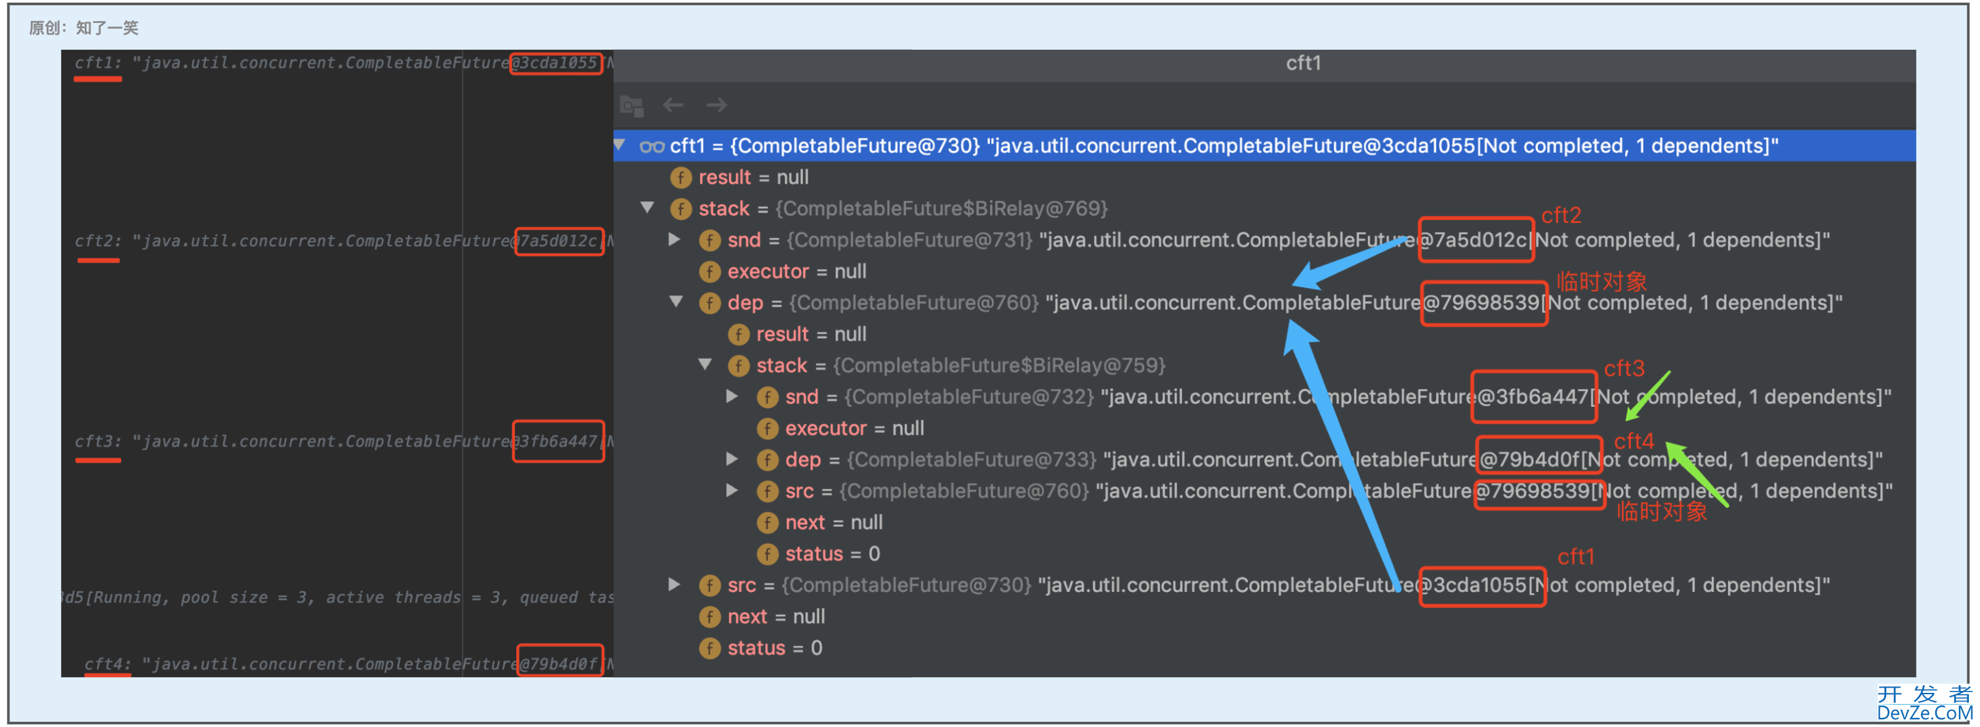Select the snd row with @3fb6a447
This screenshot has height=727, width=1980.
[1264, 398]
